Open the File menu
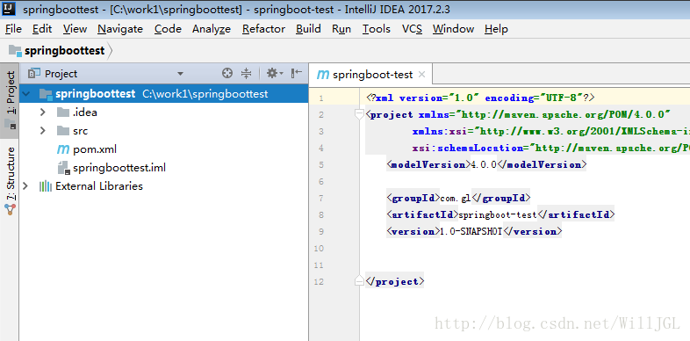 (x=13, y=29)
